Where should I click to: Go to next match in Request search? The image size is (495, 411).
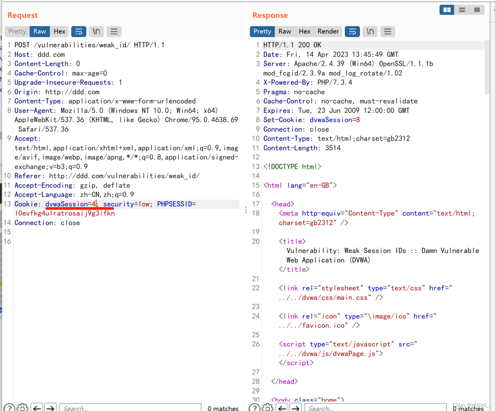click(x=50, y=408)
